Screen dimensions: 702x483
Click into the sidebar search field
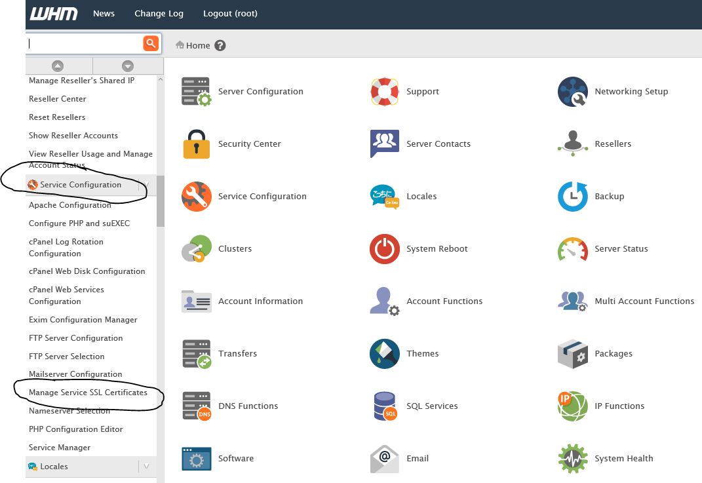84,44
